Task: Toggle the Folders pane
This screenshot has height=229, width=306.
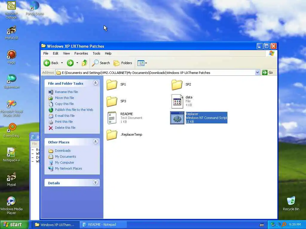Action: [x=123, y=63]
